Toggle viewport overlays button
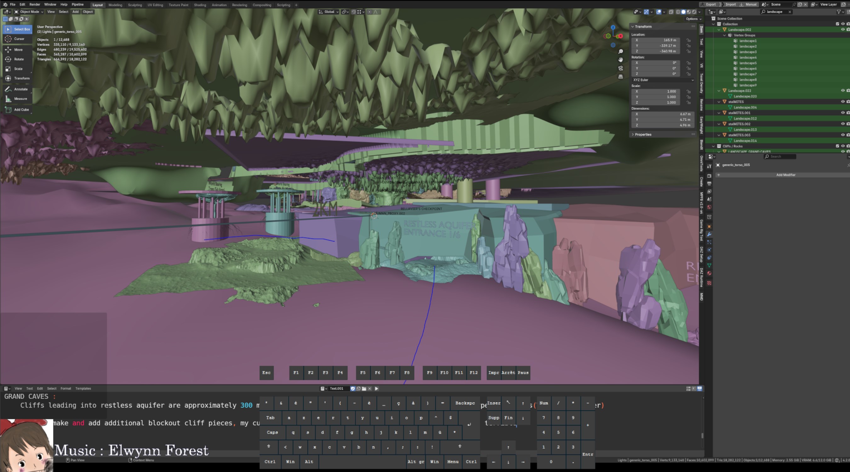850x472 pixels. point(659,12)
